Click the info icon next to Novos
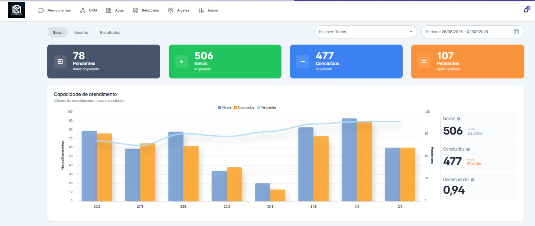Viewport: 535px width, 226px height. tap(459, 119)
